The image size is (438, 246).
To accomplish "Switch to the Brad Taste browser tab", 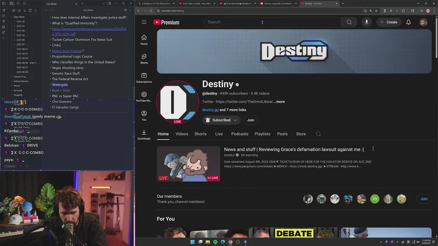I will click(197, 3).
